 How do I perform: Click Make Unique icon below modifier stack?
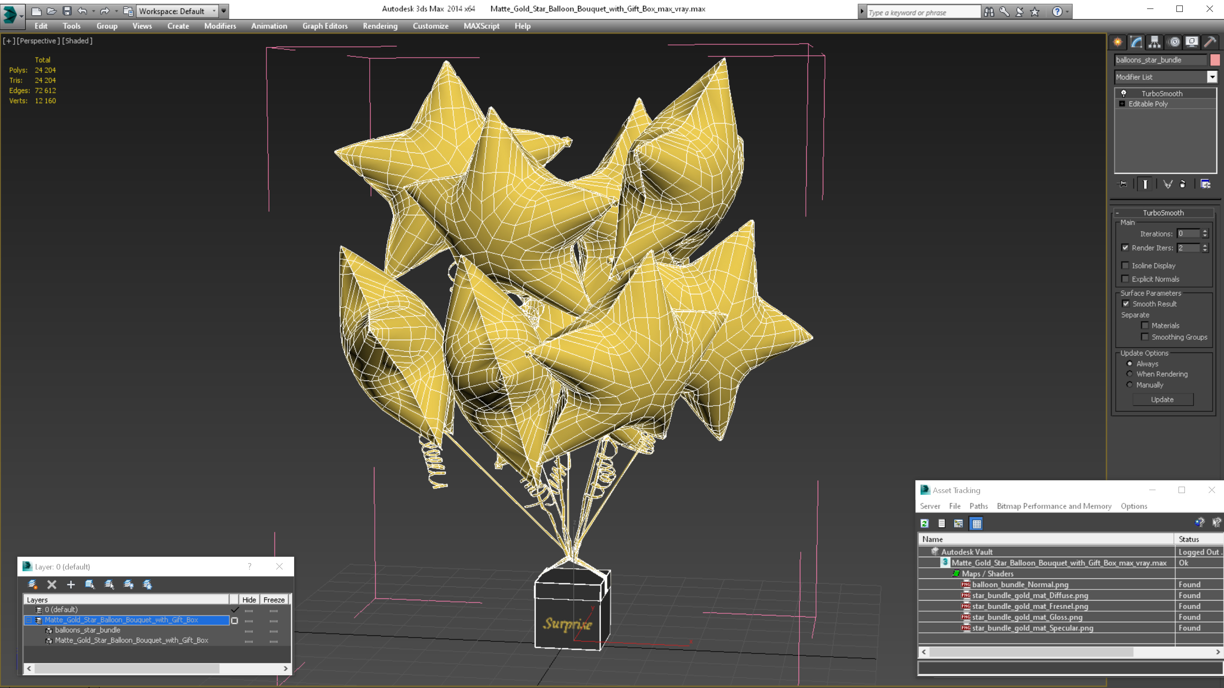(x=1167, y=184)
